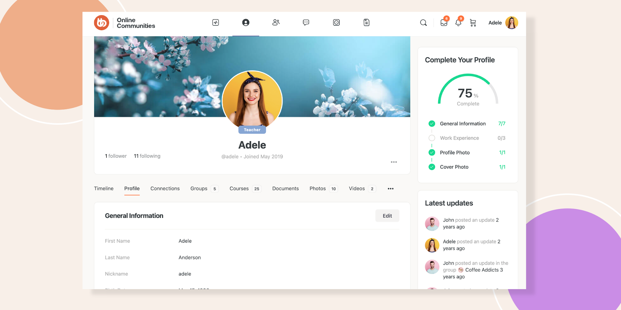This screenshot has width=621, height=310.
Task: Click the Cover Photo checkmark indicator
Action: coord(432,167)
